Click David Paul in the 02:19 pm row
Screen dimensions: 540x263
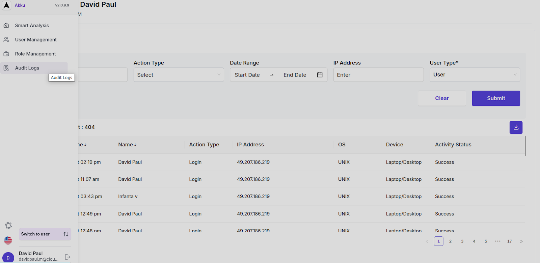point(130,162)
